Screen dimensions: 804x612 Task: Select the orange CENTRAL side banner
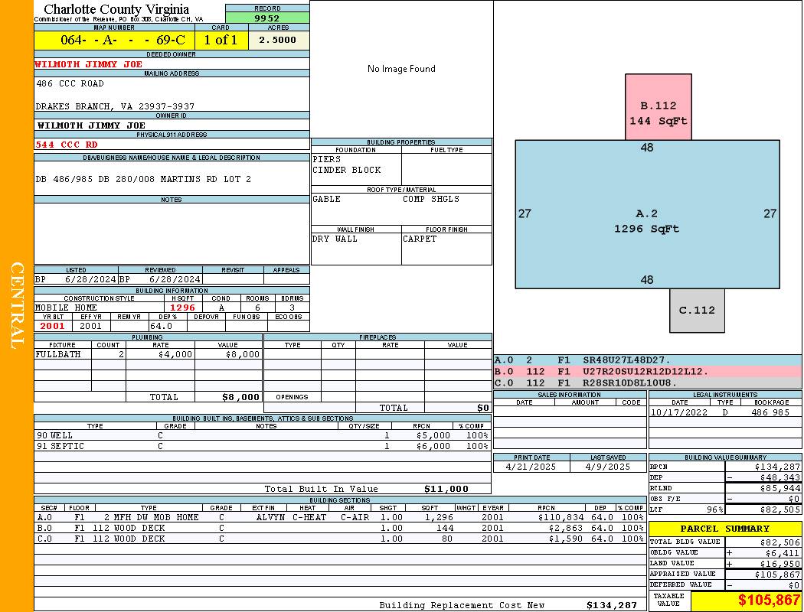coord(17,306)
